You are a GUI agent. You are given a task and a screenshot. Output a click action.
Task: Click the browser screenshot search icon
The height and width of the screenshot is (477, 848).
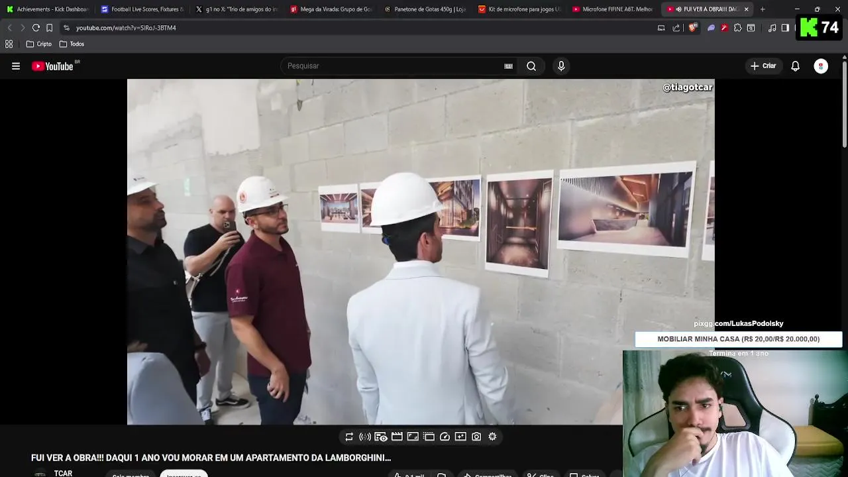coord(751,28)
